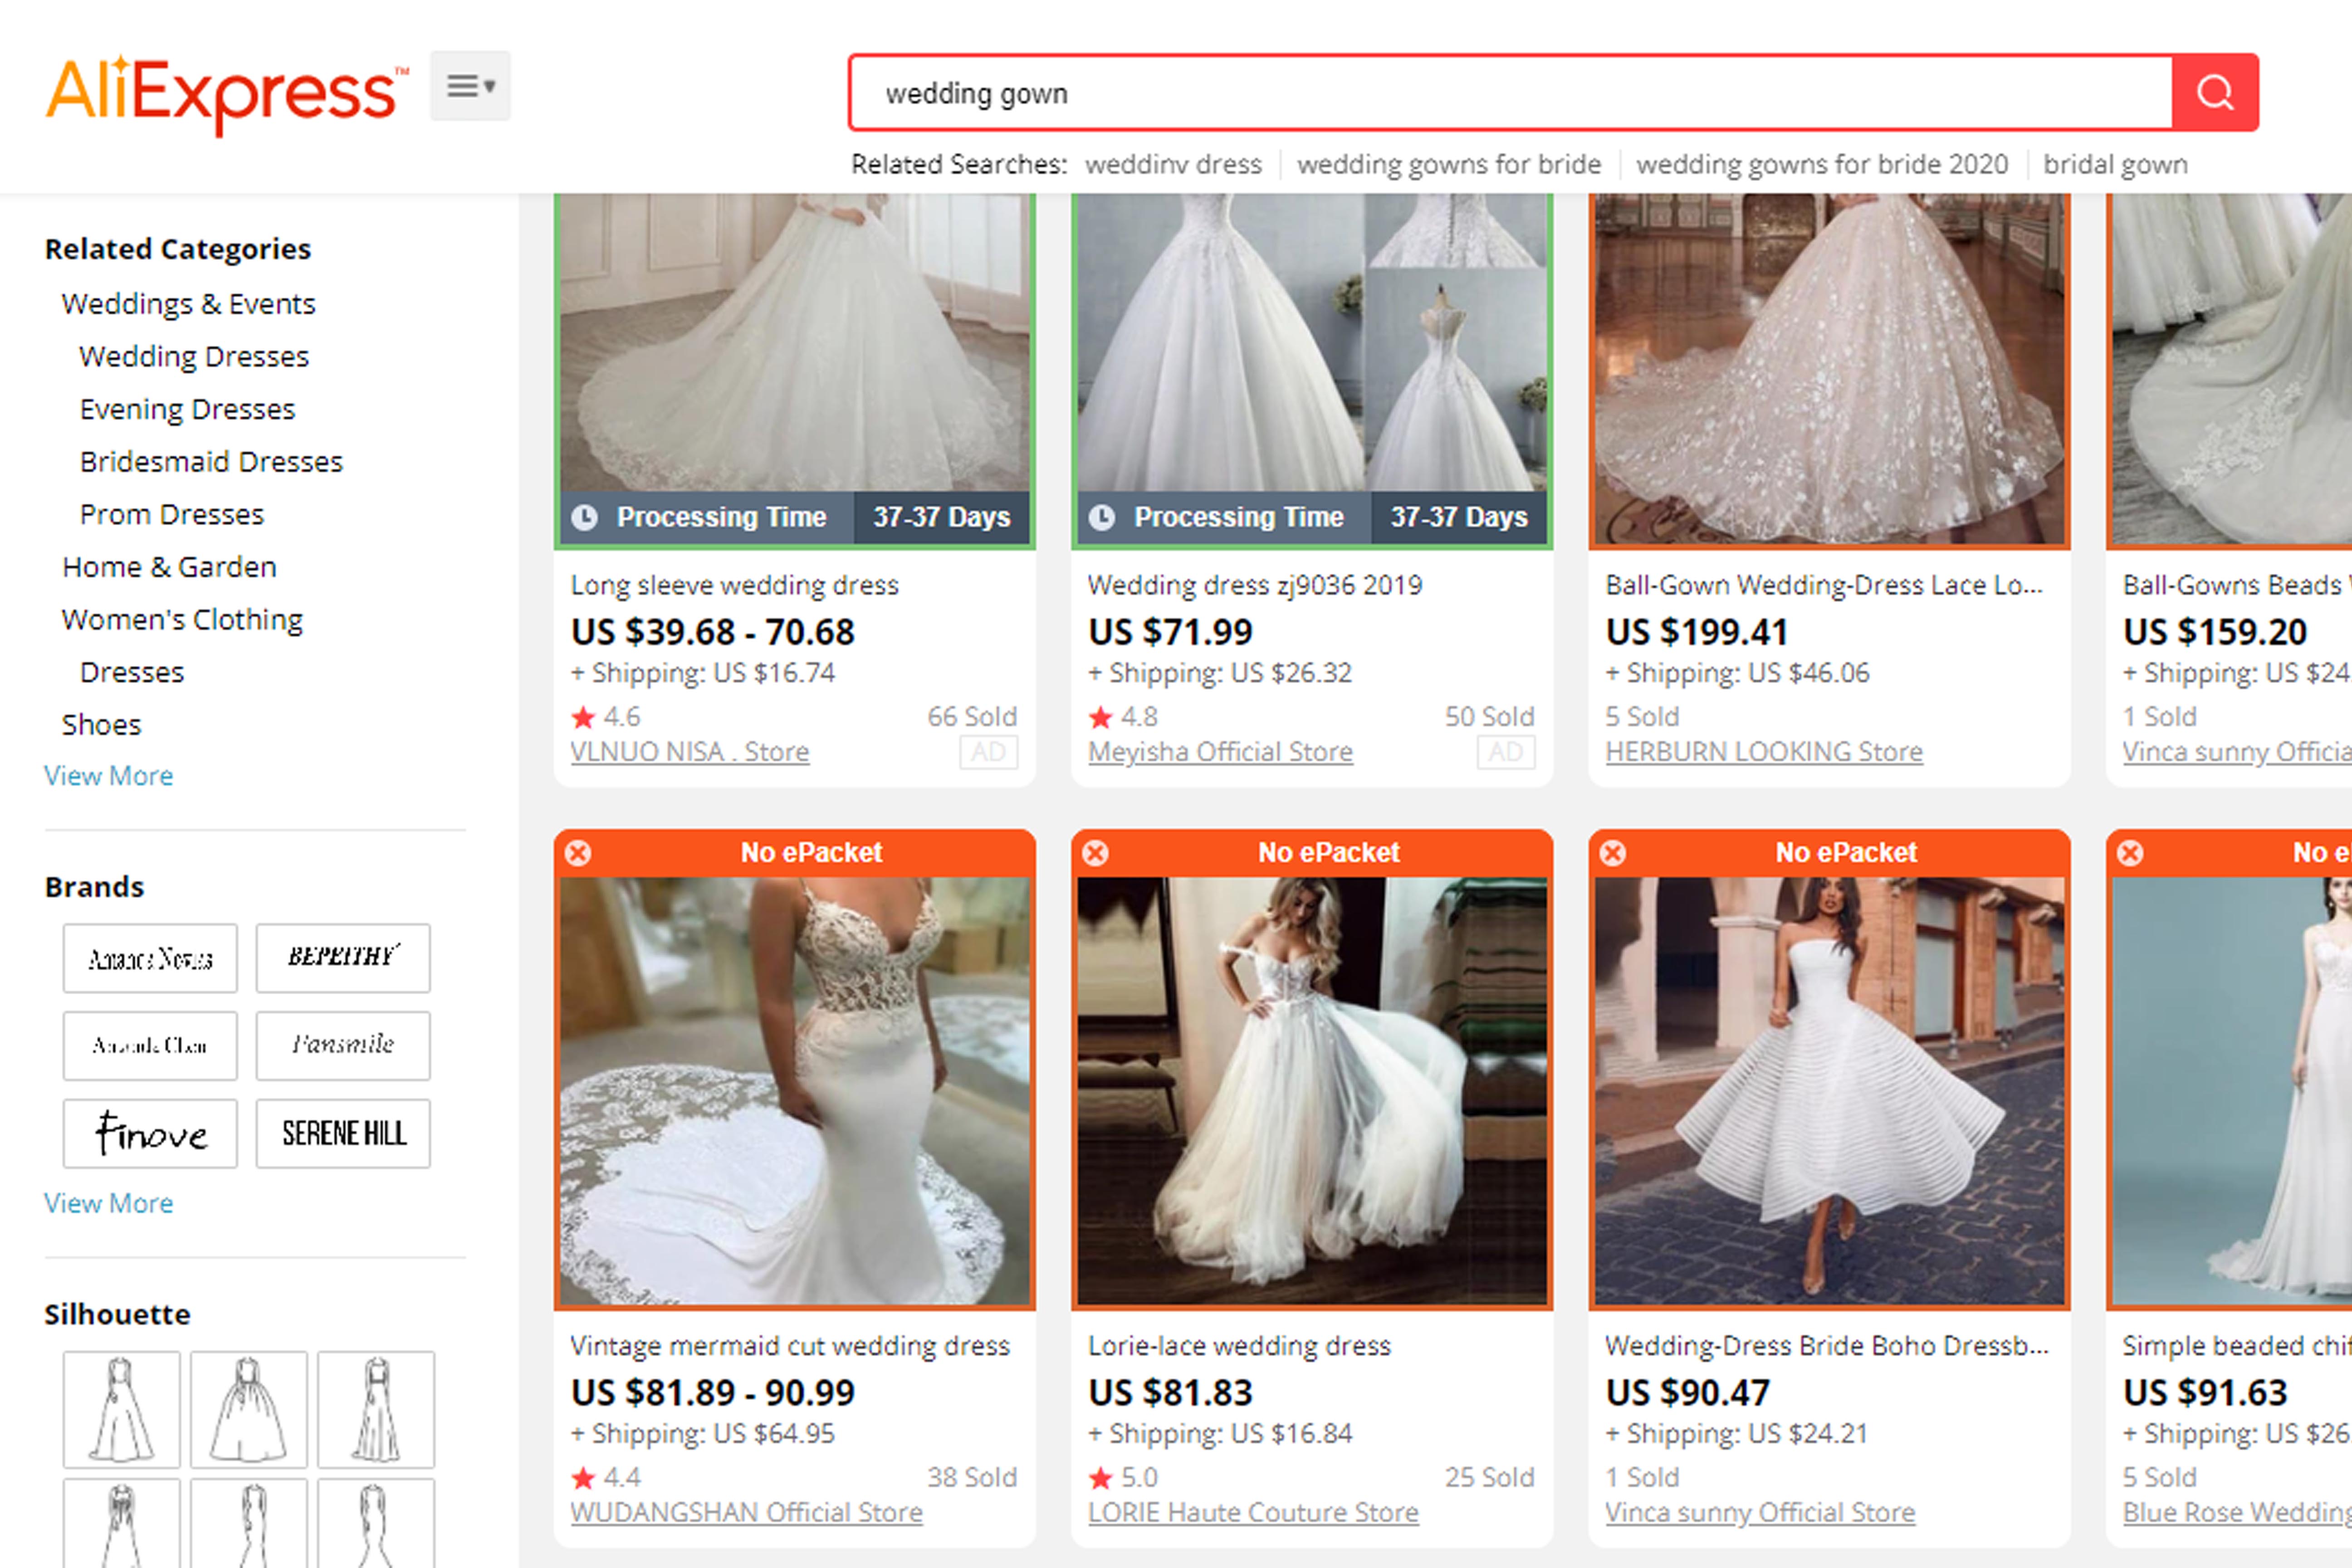Click into the wedding gown search field
2352x1568 pixels.
(x=1500, y=93)
